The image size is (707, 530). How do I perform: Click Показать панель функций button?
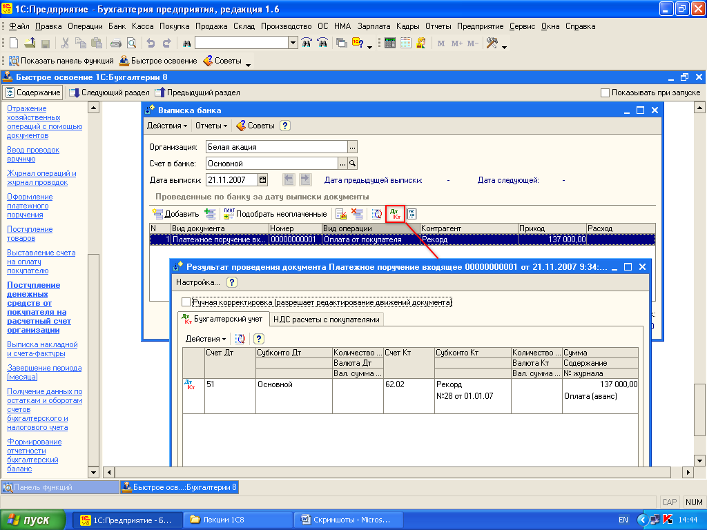pos(61,61)
